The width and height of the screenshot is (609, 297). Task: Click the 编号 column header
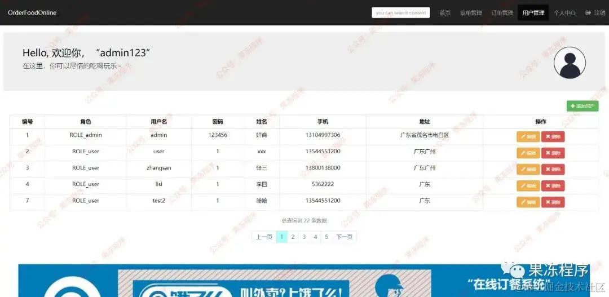(x=27, y=122)
